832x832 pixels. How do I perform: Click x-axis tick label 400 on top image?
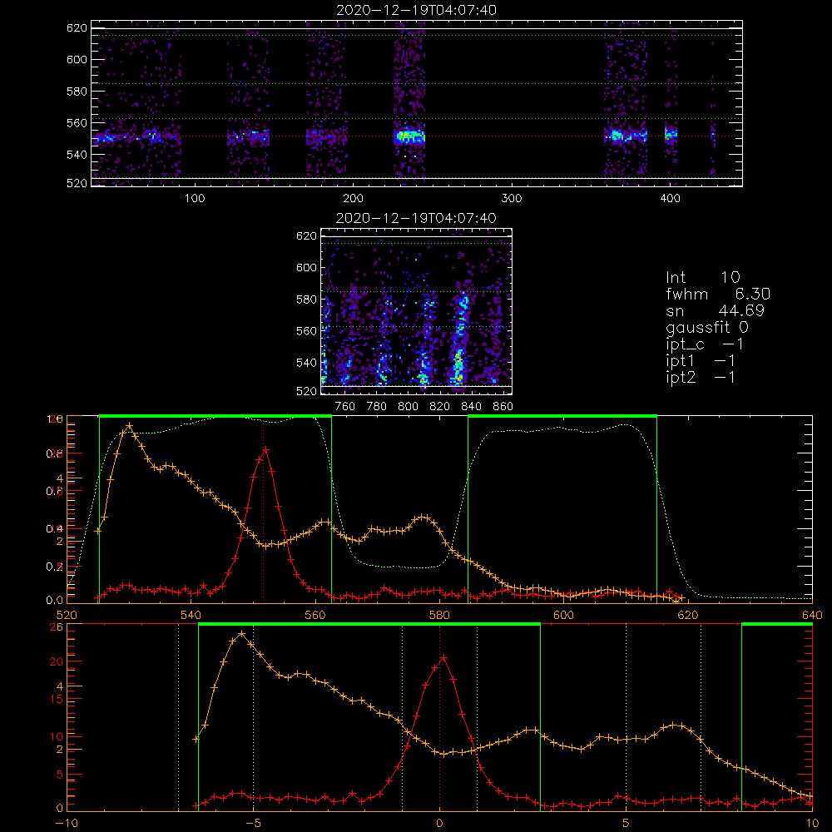(670, 199)
